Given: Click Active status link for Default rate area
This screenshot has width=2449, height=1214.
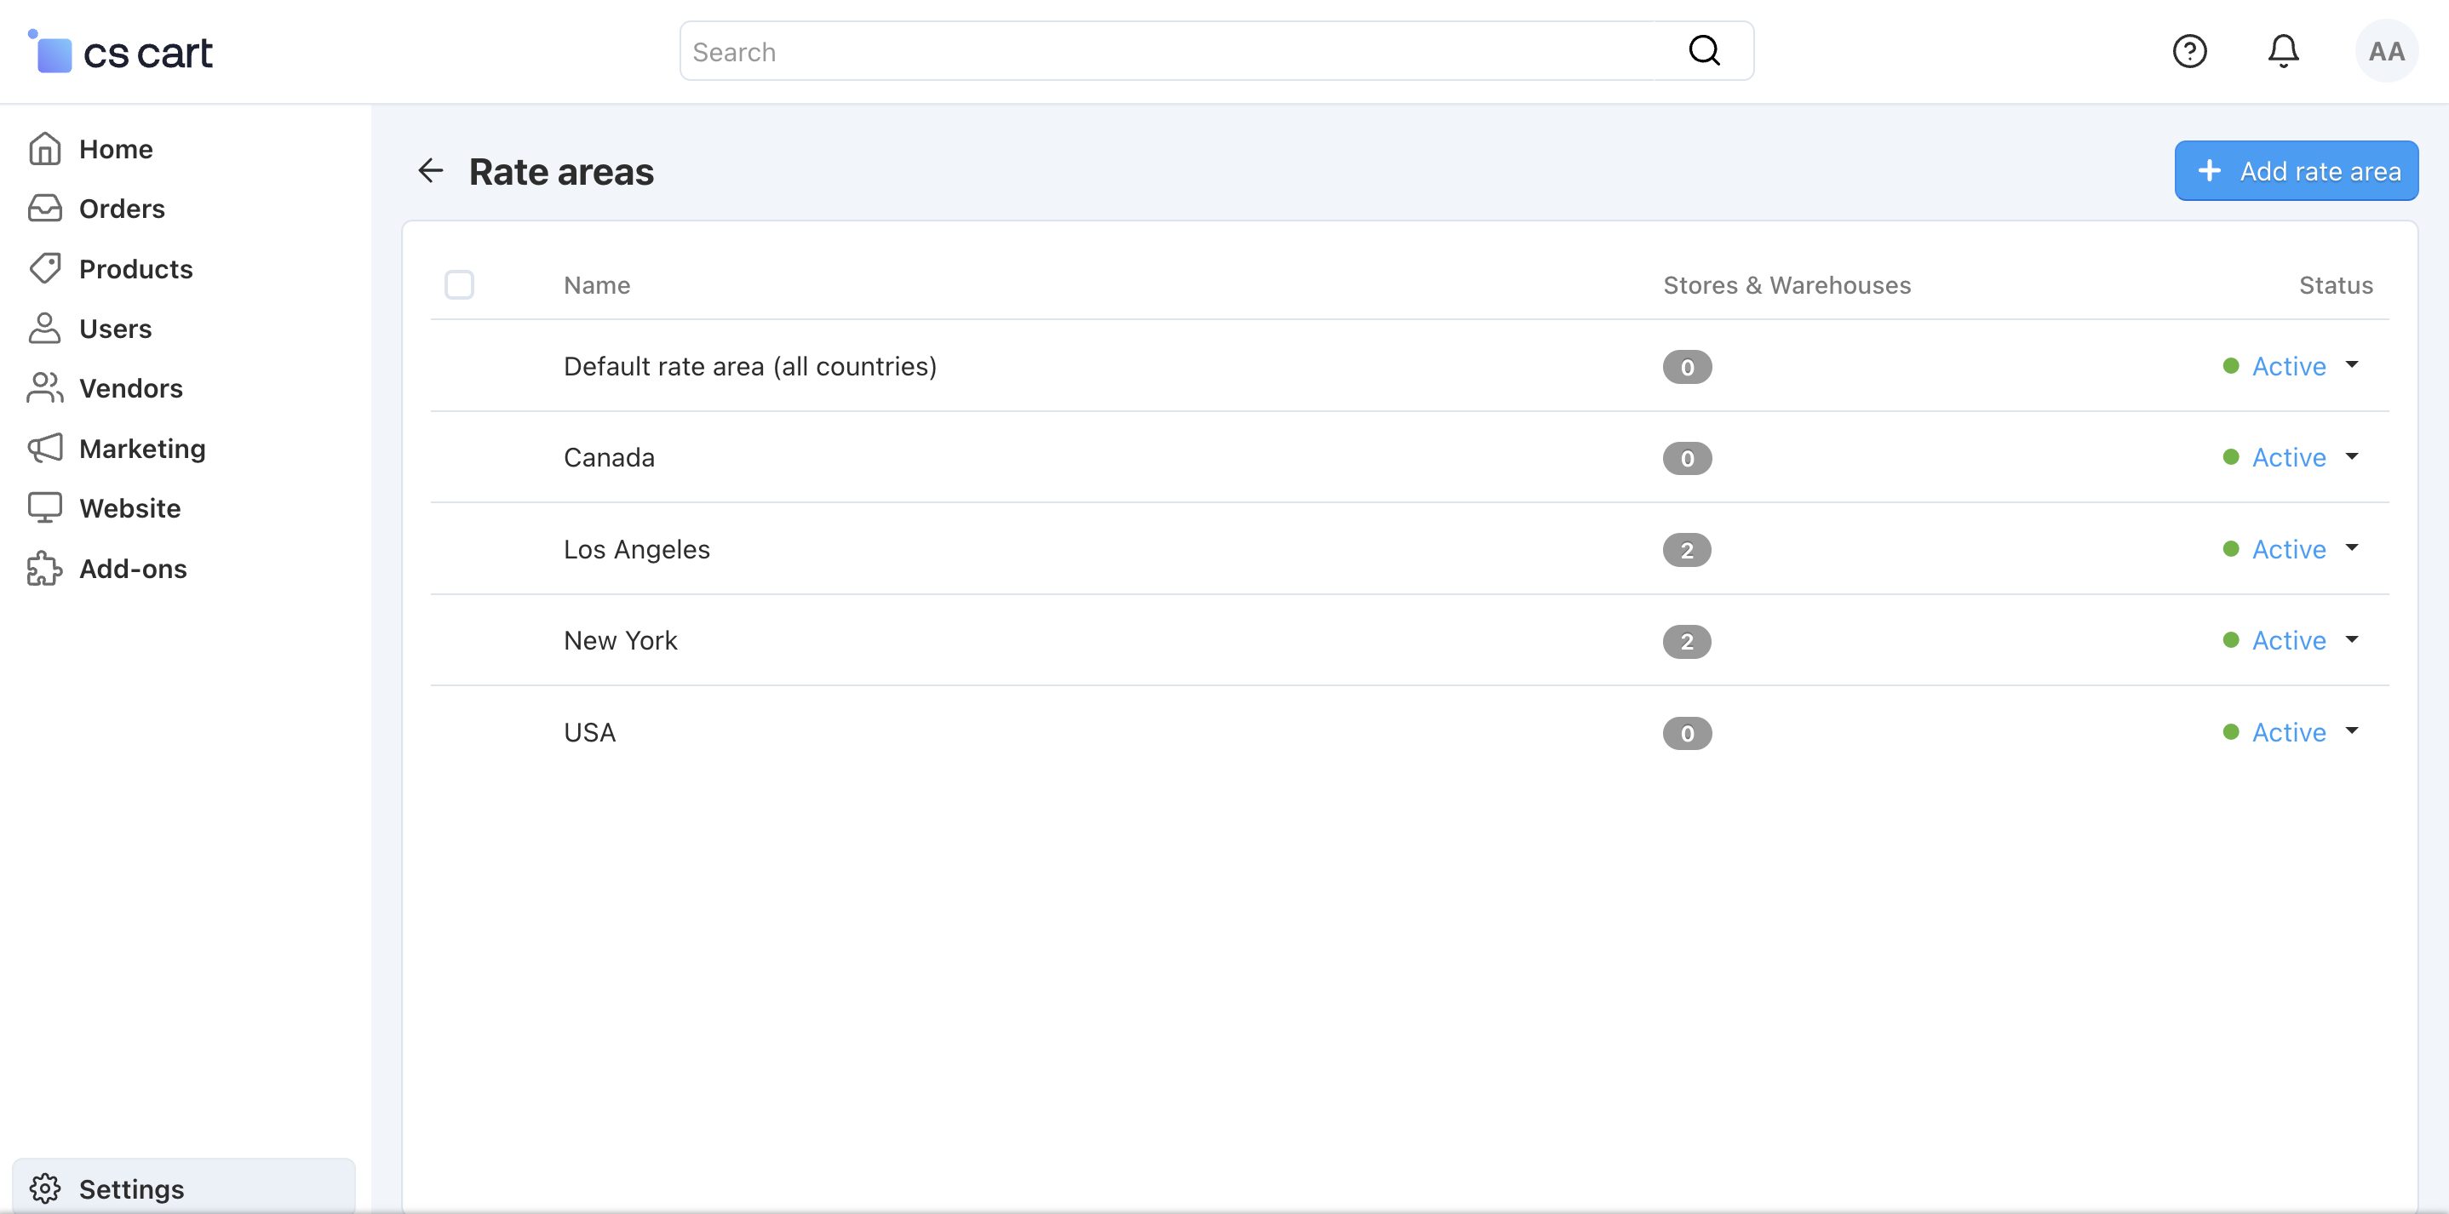Looking at the screenshot, I should pos(2288,366).
